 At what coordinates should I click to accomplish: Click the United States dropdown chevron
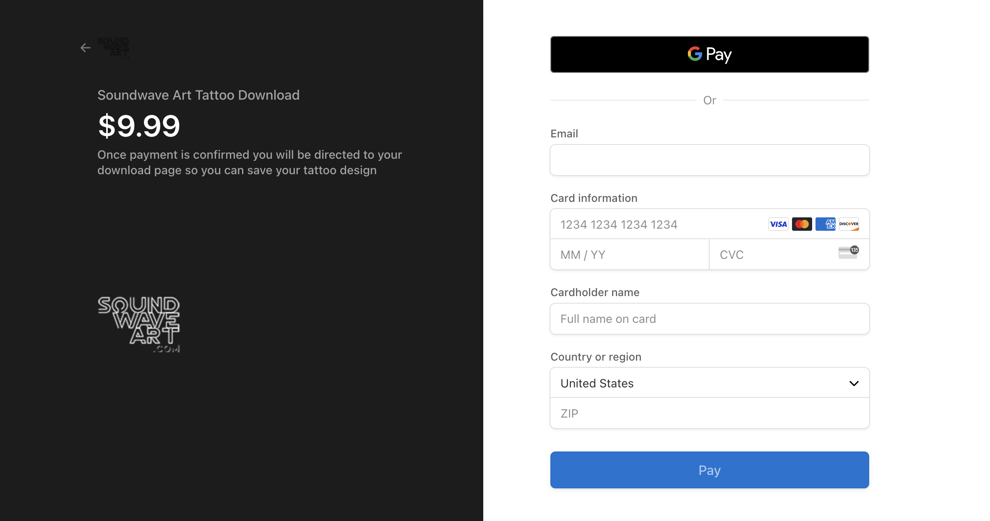click(854, 383)
